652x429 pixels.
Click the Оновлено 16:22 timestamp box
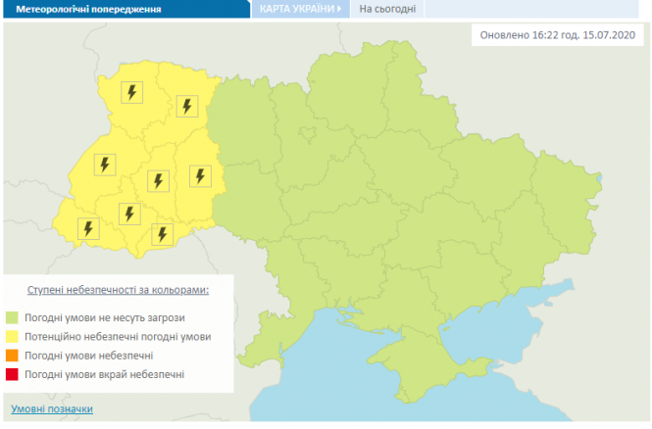559,36
